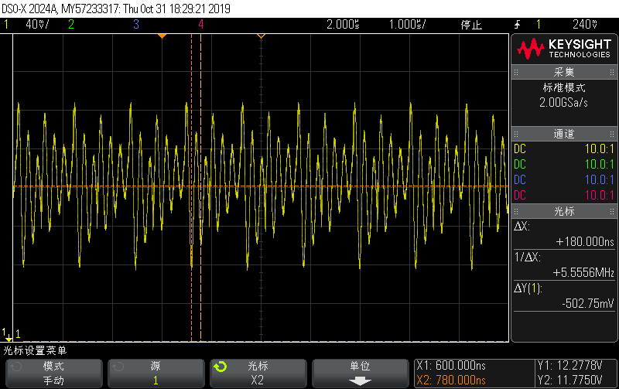Click the solid orange trigger position marker
The image size is (619, 389).
[162, 36]
